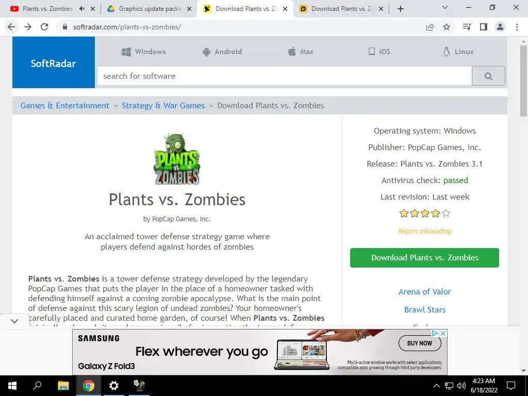Open the SoftRadar home logo
The width and height of the screenshot is (528, 396).
[54, 62]
